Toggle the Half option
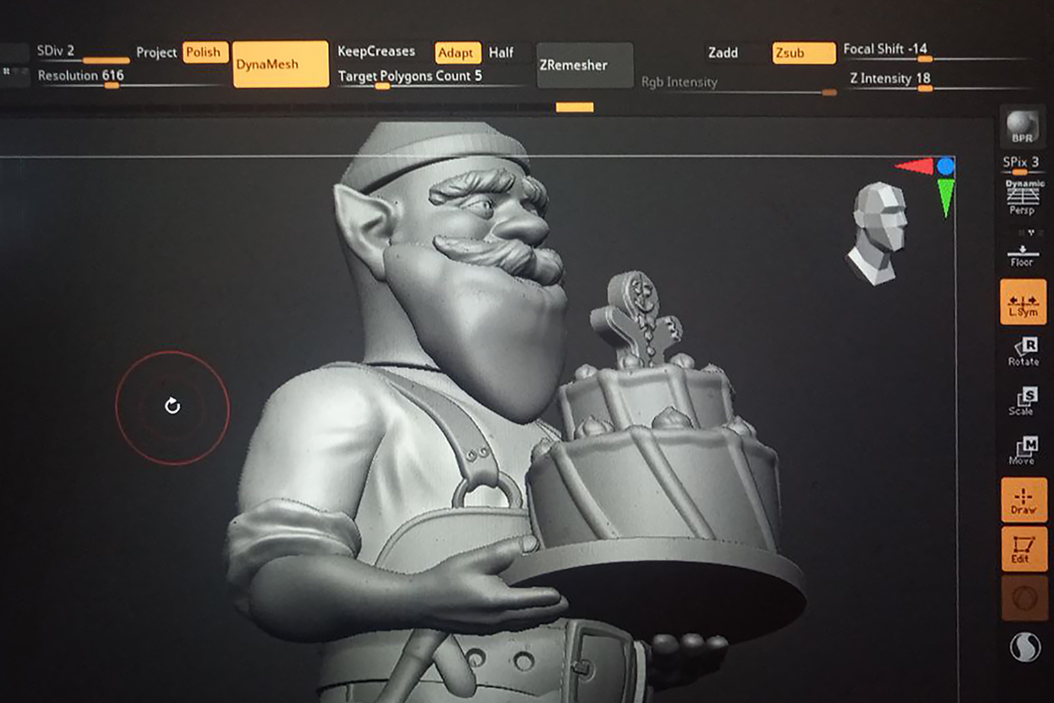 point(501,53)
